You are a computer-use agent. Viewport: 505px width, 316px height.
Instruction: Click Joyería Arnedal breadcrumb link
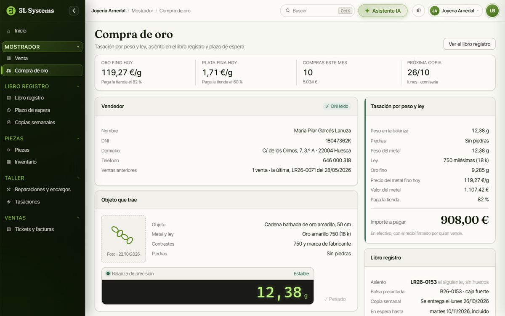point(109,11)
